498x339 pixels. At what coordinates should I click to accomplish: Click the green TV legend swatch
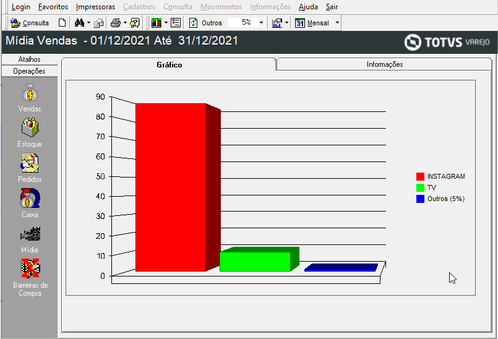(420, 188)
